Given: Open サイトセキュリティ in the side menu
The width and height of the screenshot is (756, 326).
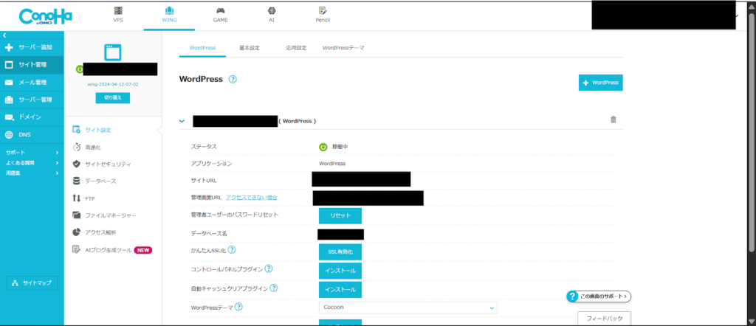Looking at the screenshot, I should click(108, 164).
